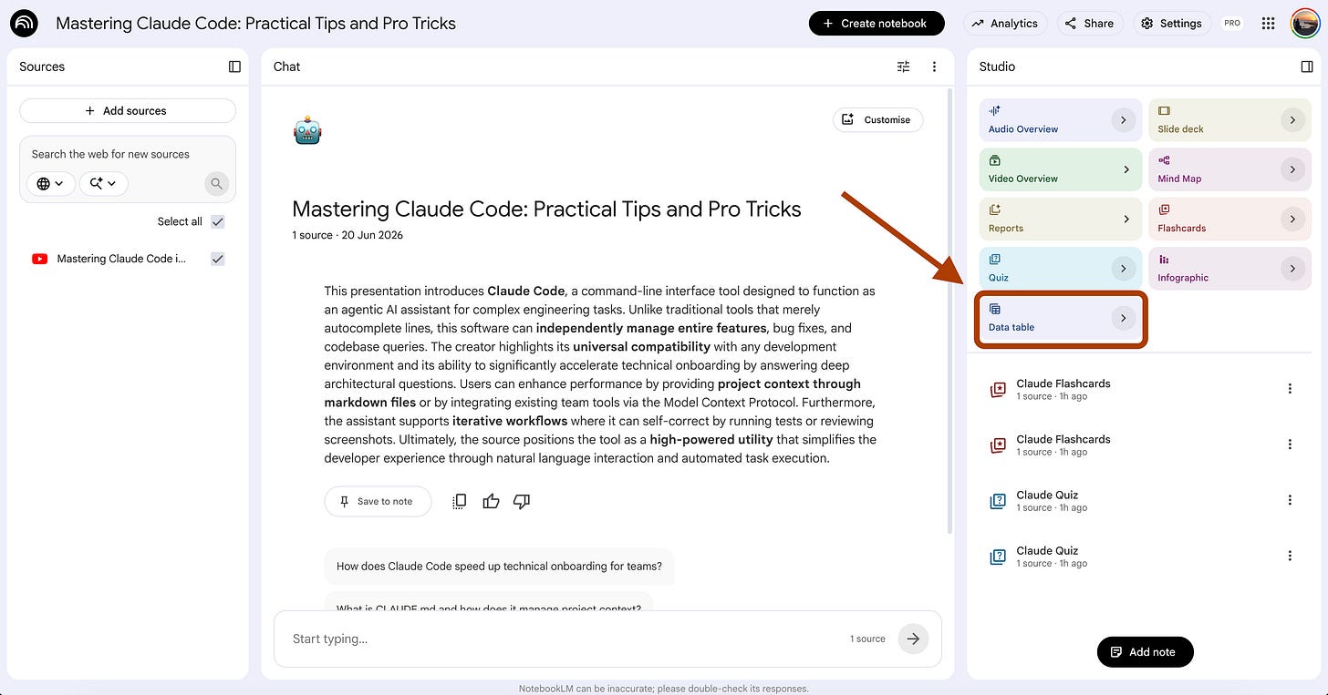Uncheck the Mastering Claude Code source
Viewport: 1328px width, 695px height.
(217, 259)
